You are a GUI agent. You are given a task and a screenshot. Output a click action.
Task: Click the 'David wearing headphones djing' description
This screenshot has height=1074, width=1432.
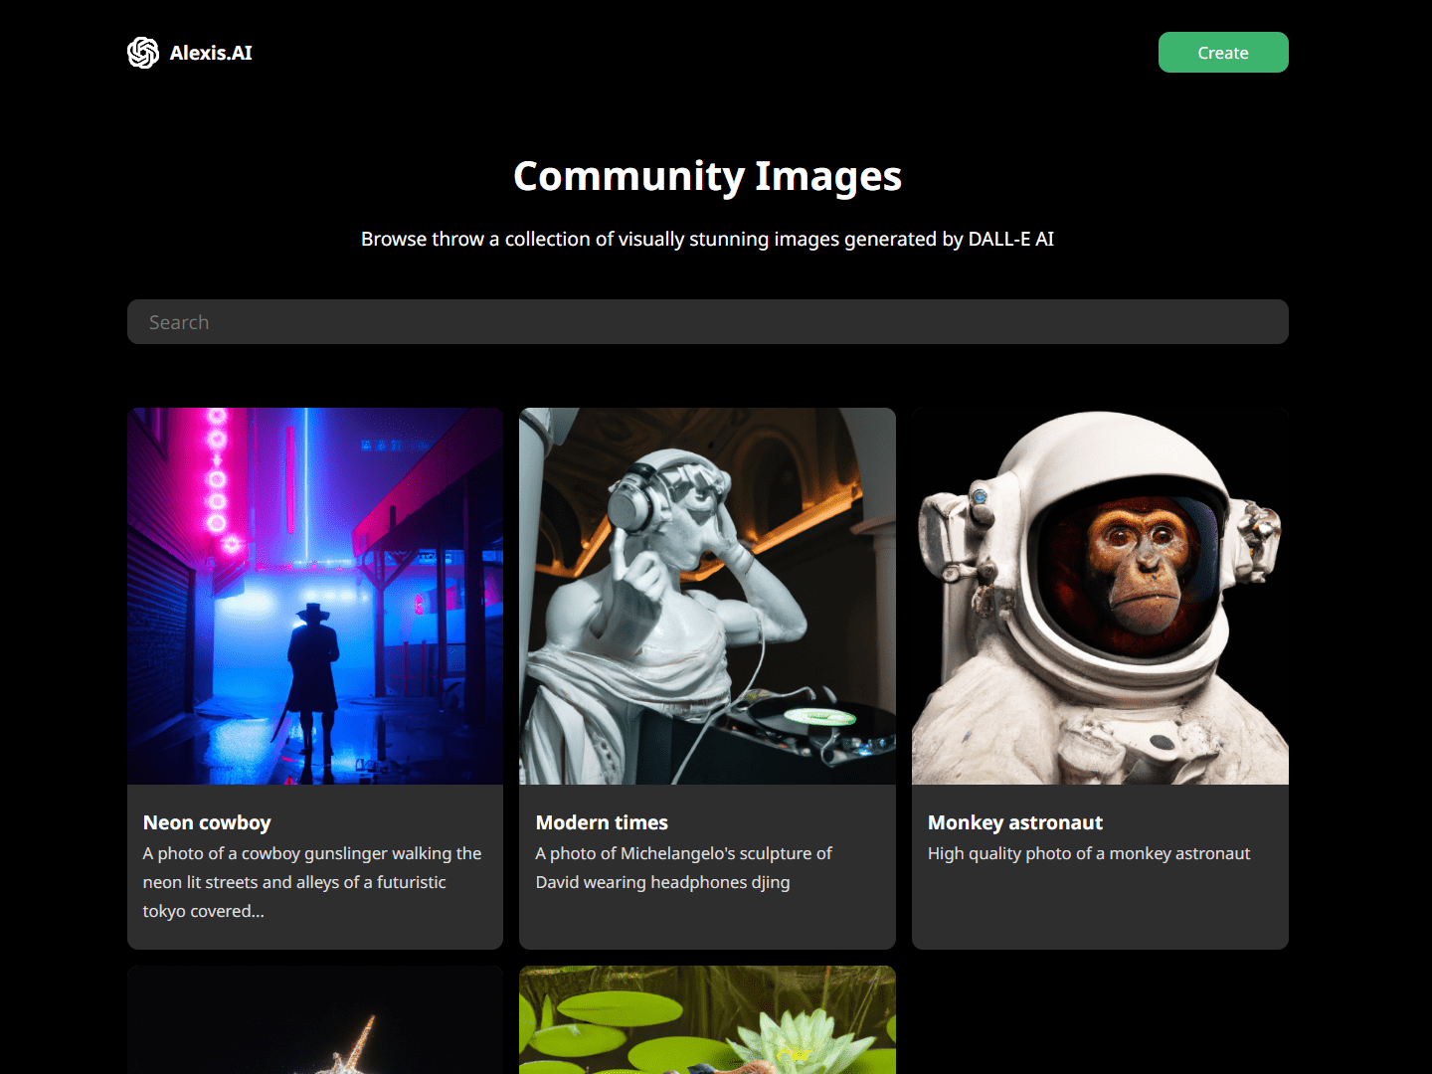tap(684, 868)
